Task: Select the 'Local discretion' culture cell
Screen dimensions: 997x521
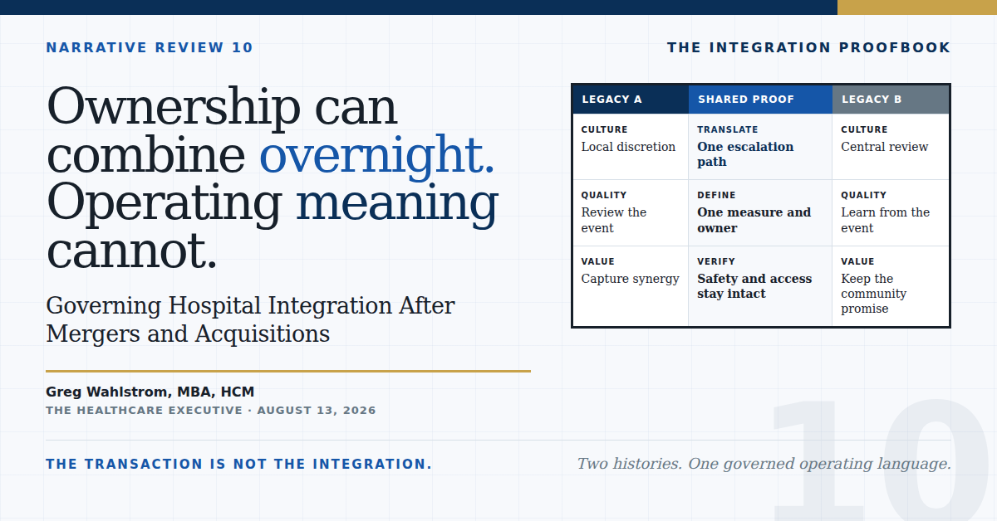Action: (631, 147)
